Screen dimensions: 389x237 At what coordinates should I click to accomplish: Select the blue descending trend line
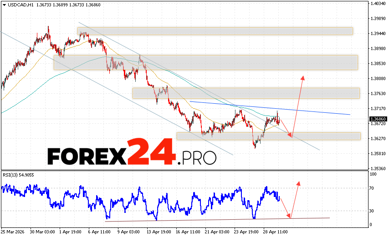(270, 108)
